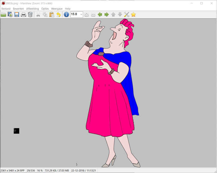The height and width of the screenshot is (173, 217).
Task: Print the image using the printer icon
Action: [x=24, y=15]
